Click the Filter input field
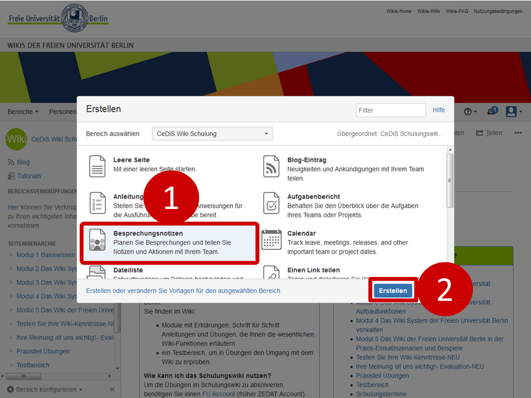Viewport: 531px width, 398px height. point(391,111)
